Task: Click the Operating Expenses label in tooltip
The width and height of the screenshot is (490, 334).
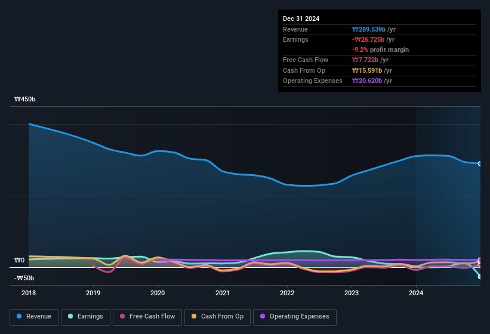Action: [x=313, y=81]
